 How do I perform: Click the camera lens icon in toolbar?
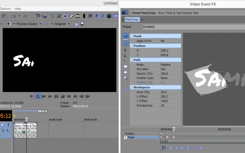coord(109,16)
